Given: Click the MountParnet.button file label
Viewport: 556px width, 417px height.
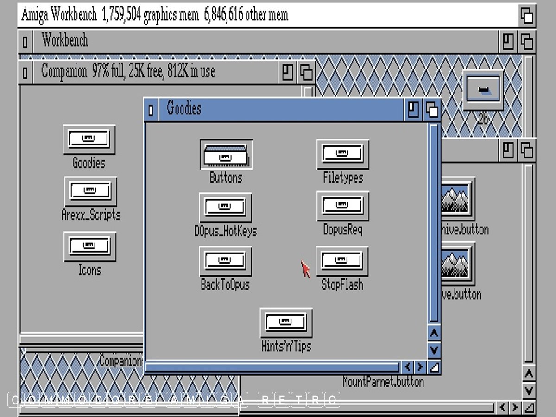Looking at the screenshot, I should point(383,382).
